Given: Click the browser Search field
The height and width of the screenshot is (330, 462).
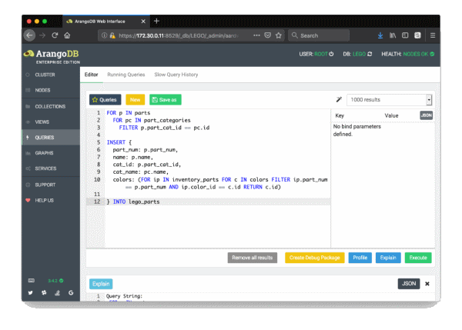Looking at the screenshot, I should (x=319, y=35).
